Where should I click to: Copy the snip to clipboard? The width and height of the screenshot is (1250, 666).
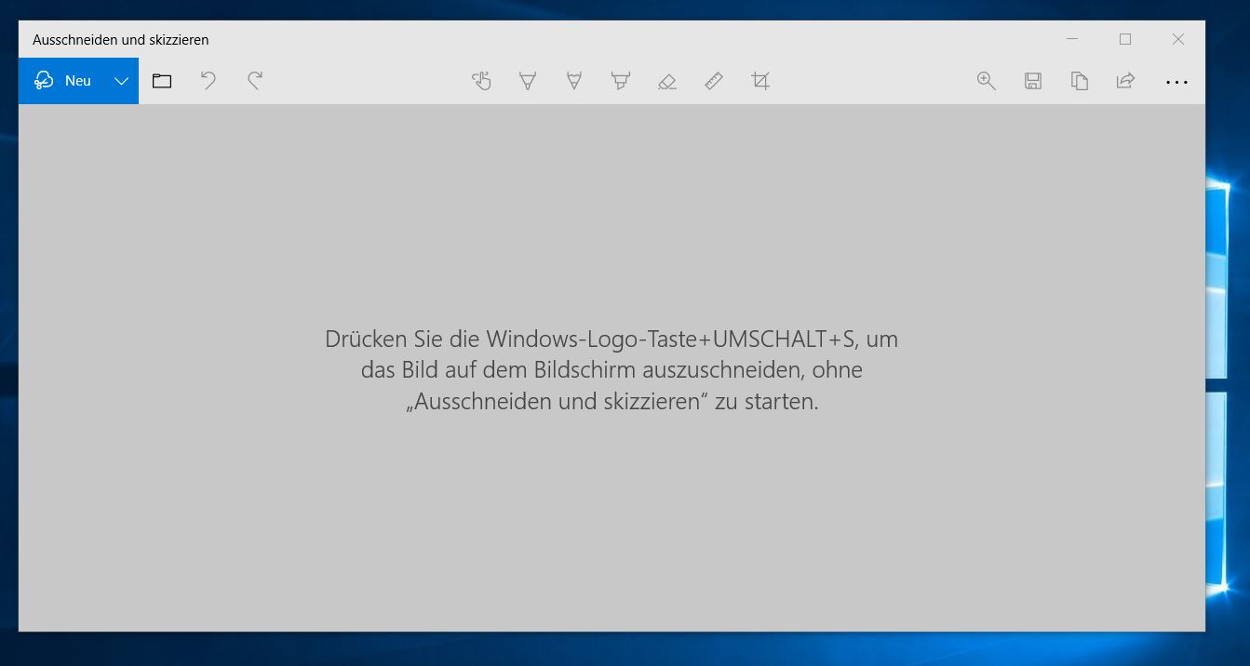pyautogui.click(x=1080, y=81)
